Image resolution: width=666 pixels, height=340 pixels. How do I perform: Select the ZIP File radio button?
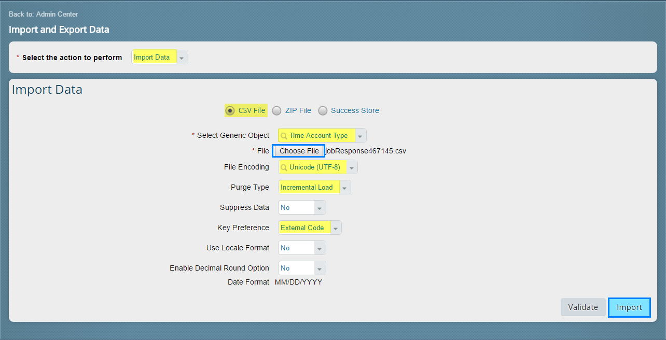(277, 110)
